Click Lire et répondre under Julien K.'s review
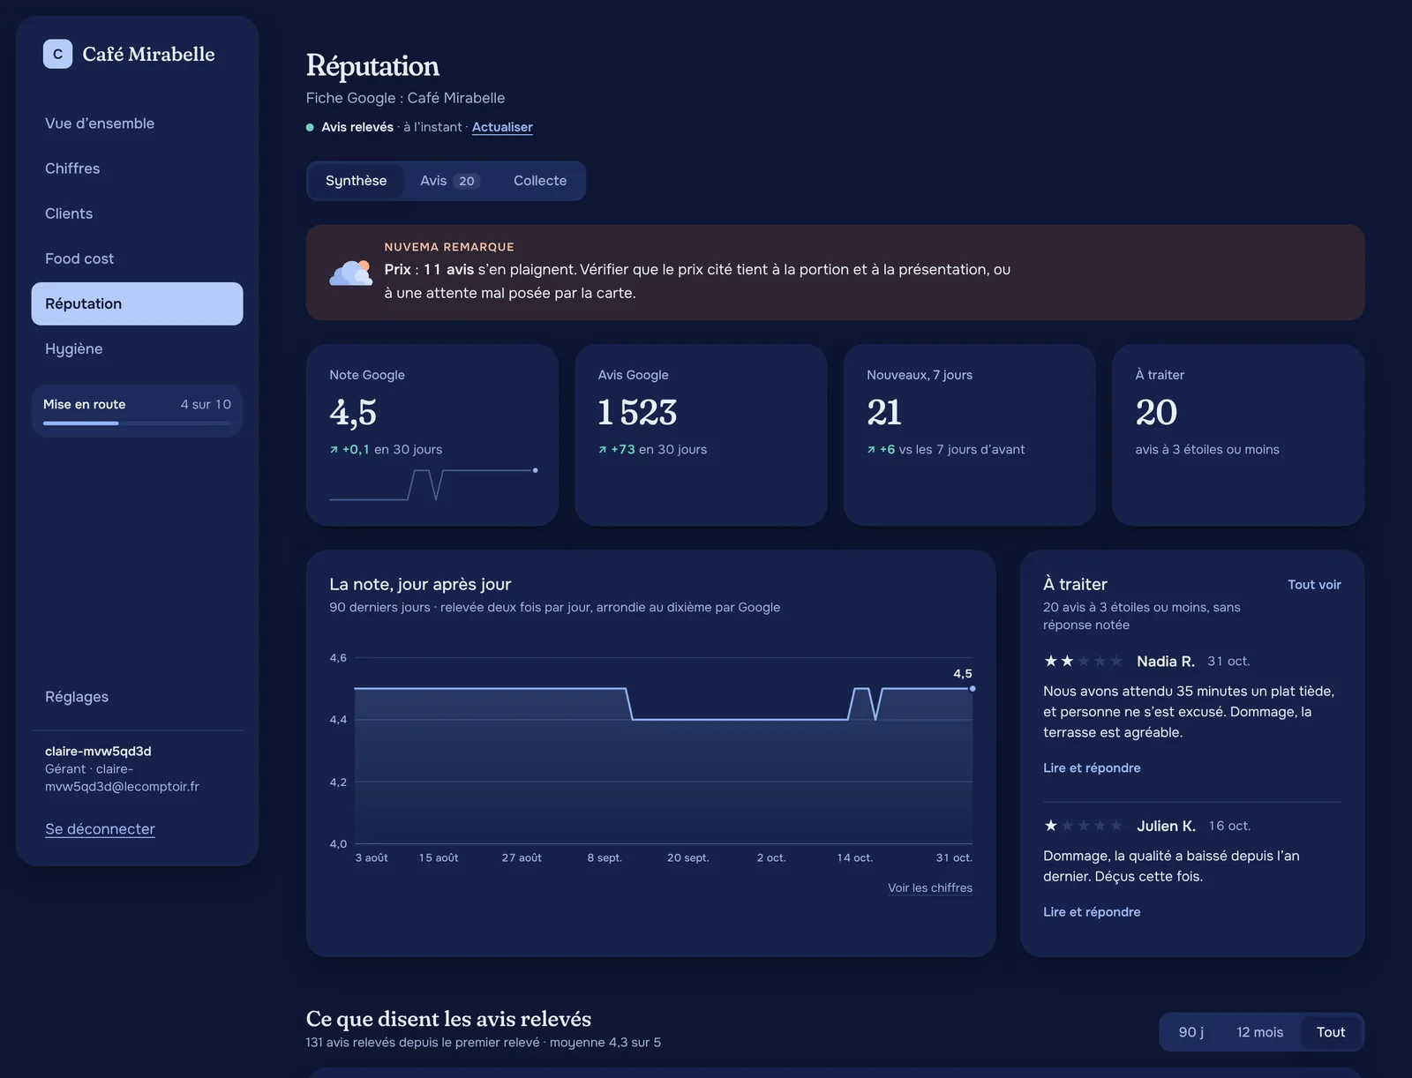 pos(1092,912)
